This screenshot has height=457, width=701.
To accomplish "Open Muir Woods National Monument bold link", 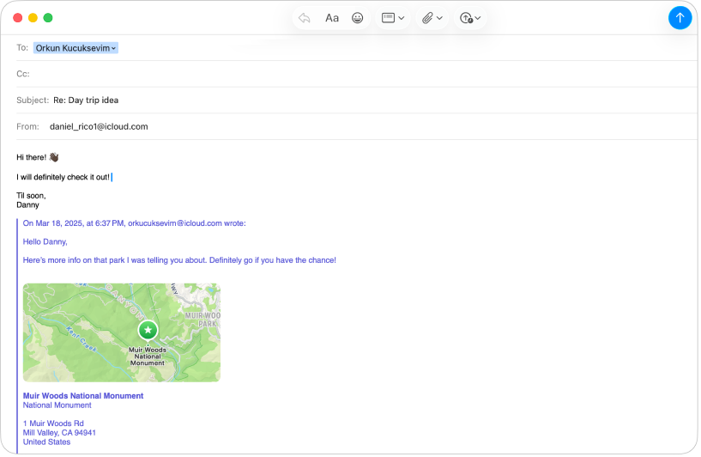I will click(83, 397).
